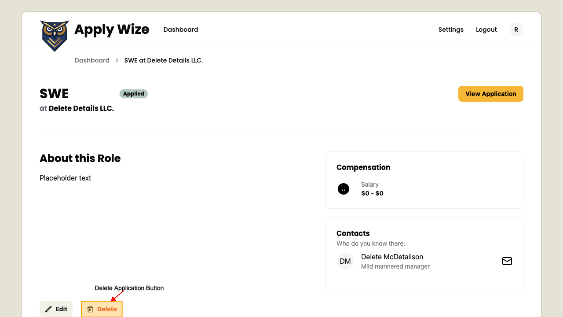This screenshot has width=563, height=317.
Task: Select the DM avatar in Contacts
Action: [x=345, y=261]
